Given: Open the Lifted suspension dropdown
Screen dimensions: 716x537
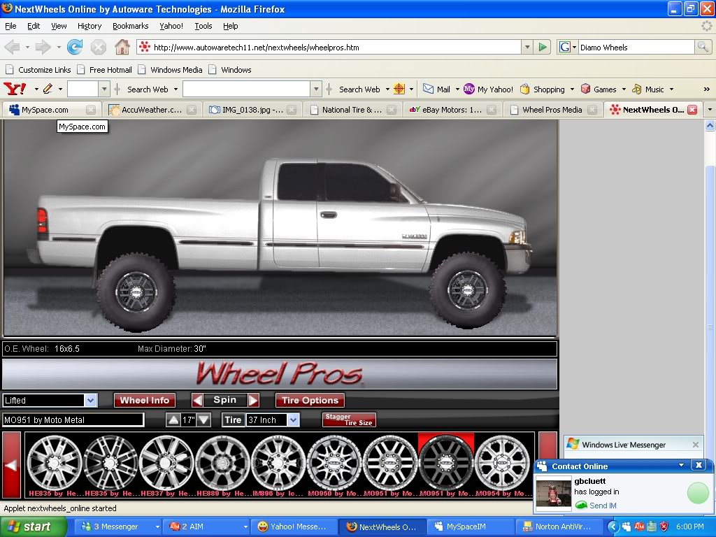Looking at the screenshot, I should 90,401.
